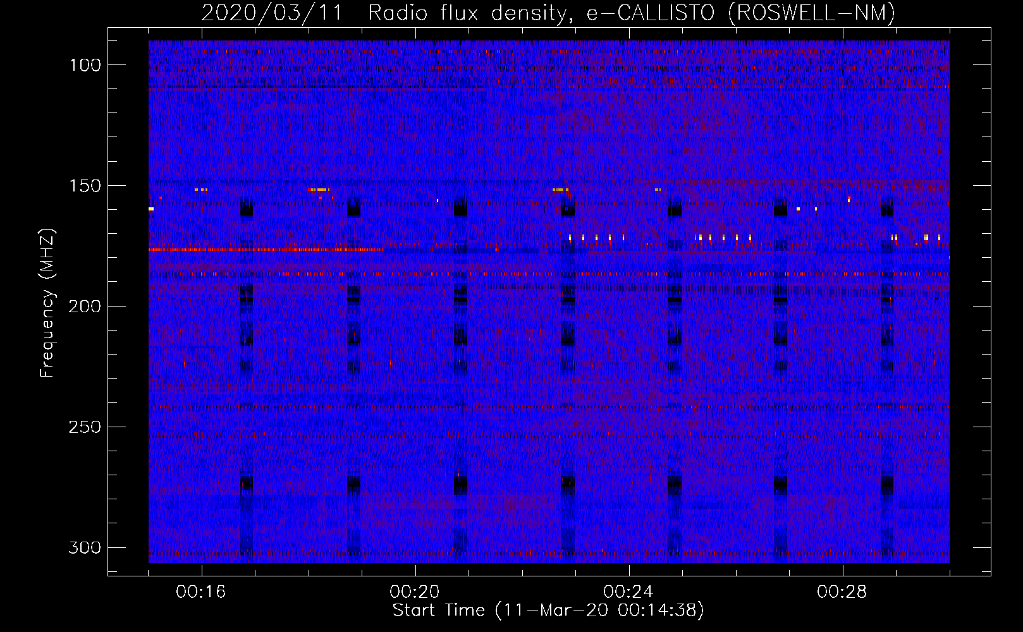Click the 00:16 time tick label
The image size is (1023, 632).
[x=201, y=592]
